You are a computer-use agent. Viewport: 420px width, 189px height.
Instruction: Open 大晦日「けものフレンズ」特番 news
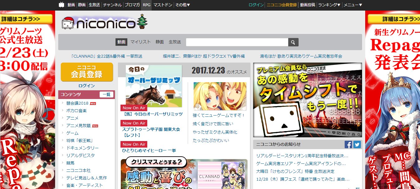(x=295, y=171)
